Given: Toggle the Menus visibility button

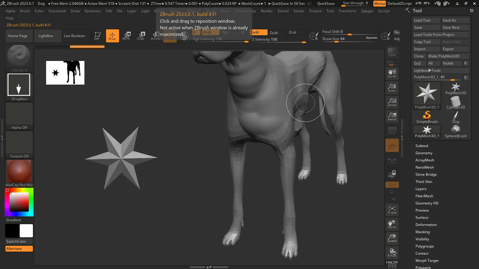Looking at the screenshot, I should [380, 4].
